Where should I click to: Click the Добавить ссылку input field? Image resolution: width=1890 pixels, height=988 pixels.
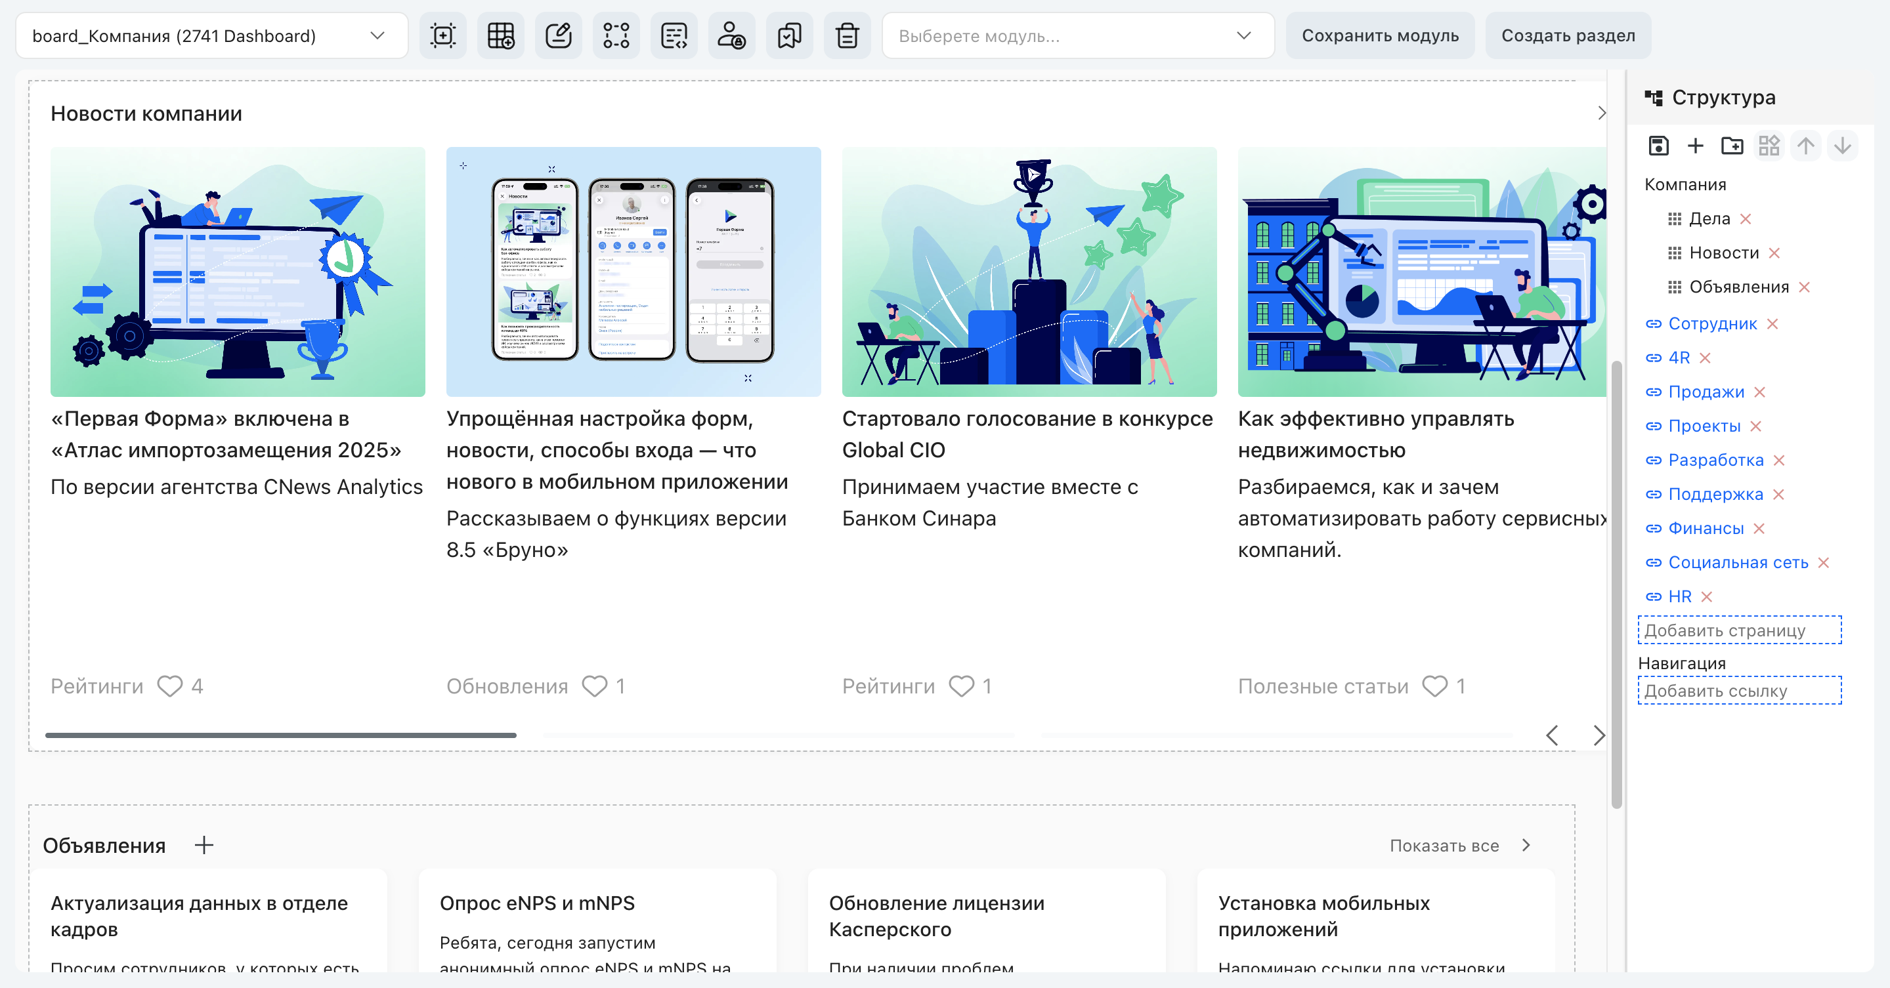1740,690
